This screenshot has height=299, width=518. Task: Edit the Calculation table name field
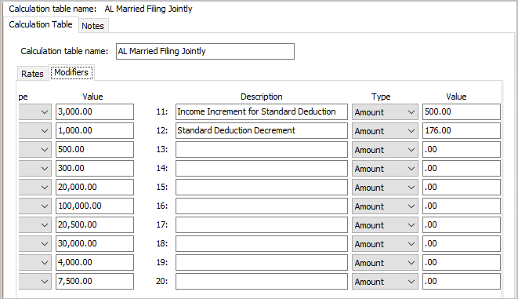(205, 52)
